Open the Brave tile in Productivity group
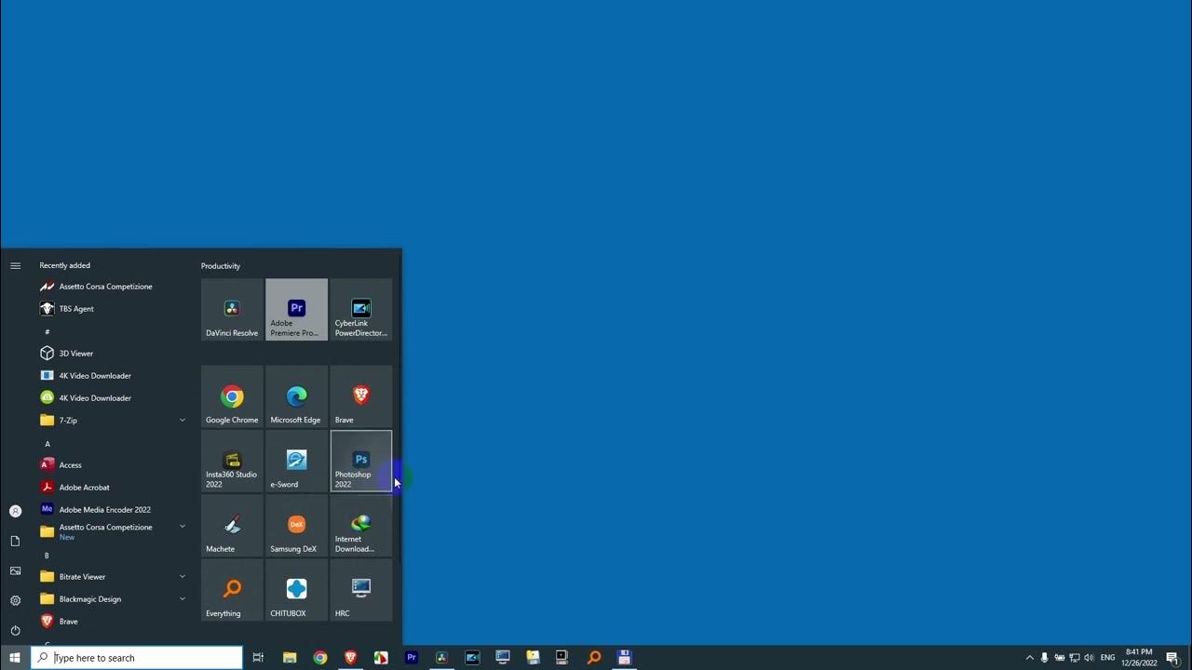1192x670 pixels. pos(361,396)
